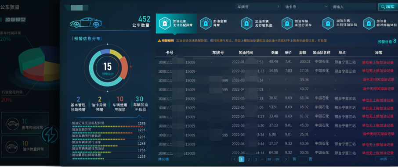Screen dimensions: 398x167
Task: Click quantity 30.61 in the table
Action: tap(274, 98)
